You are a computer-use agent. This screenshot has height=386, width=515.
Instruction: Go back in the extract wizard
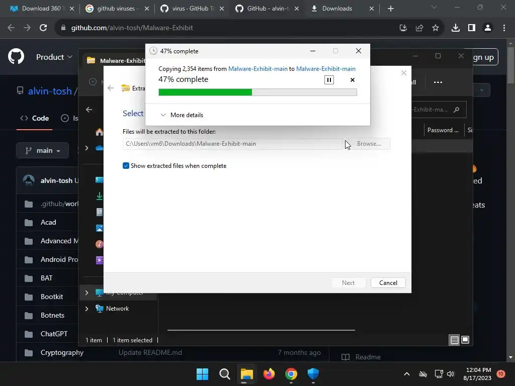tap(111, 88)
